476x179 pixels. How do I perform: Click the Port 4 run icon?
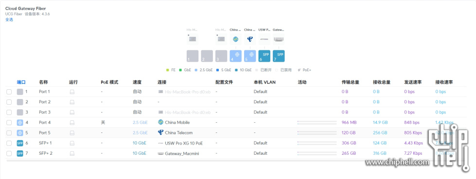[72, 123]
